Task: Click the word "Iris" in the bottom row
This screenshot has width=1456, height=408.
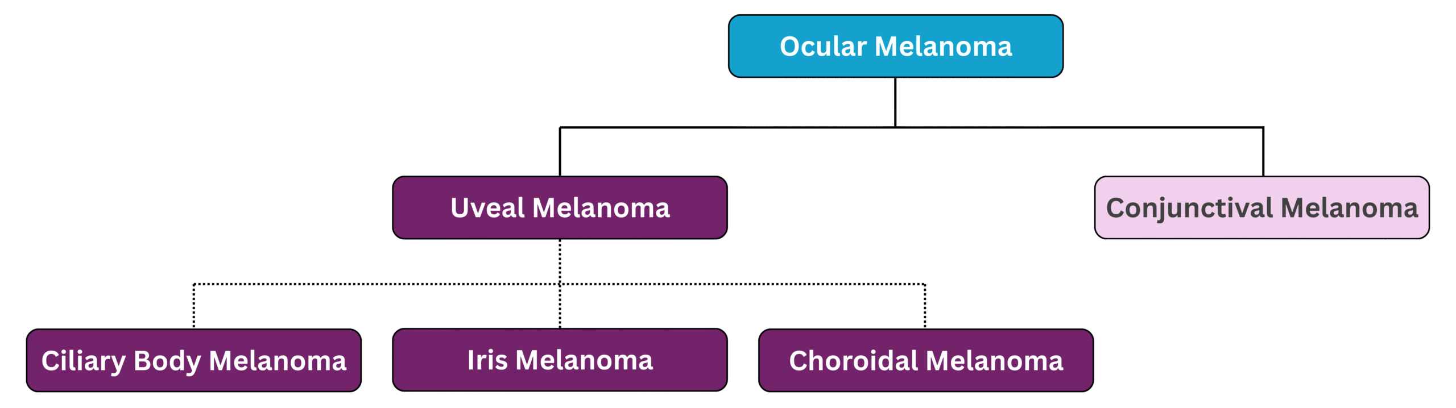Action: click(x=487, y=360)
